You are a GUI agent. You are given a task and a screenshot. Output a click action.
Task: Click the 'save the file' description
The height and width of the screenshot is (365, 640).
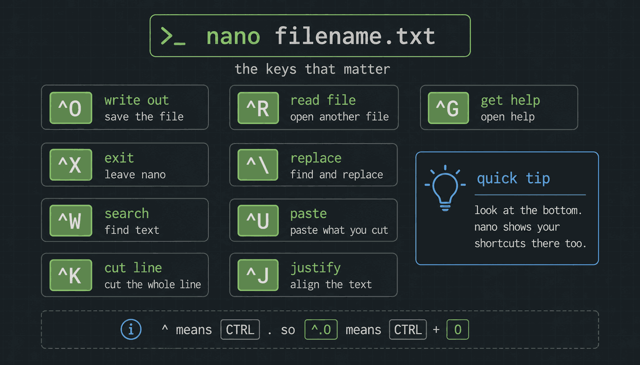(x=144, y=117)
